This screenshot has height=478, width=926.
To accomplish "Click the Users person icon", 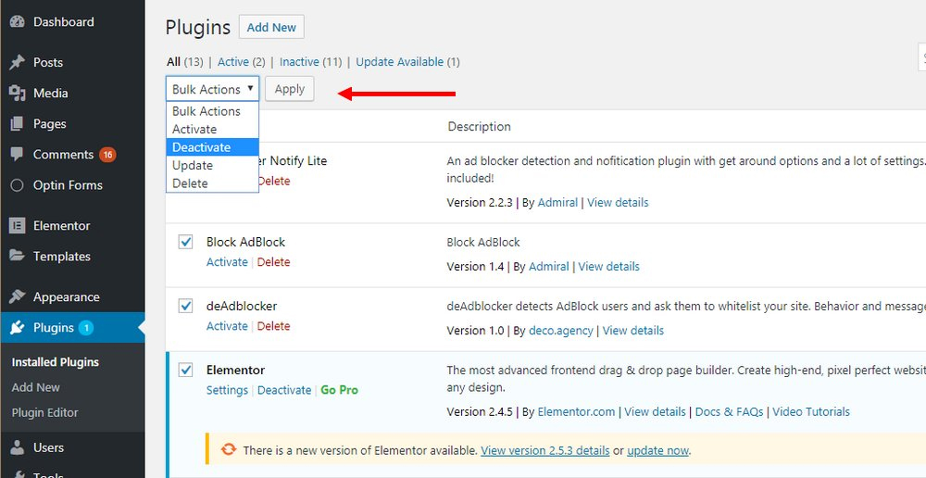I will 17,447.
